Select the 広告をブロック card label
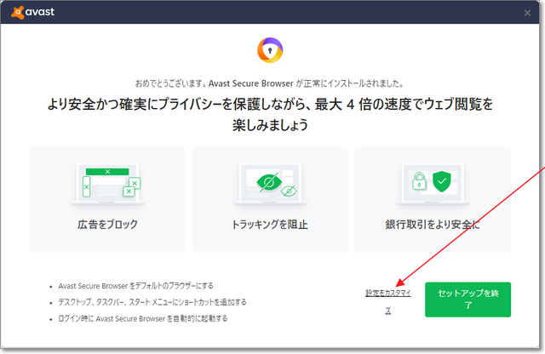 [x=107, y=225]
